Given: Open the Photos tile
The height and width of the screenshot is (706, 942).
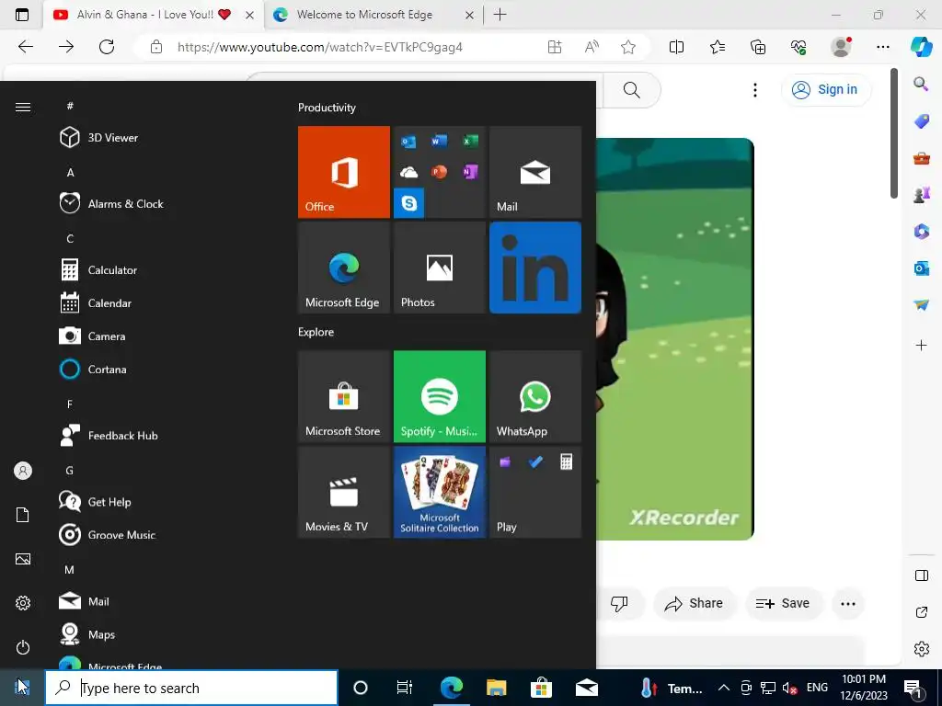Looking at the screenshot, I should pos(439,268).
